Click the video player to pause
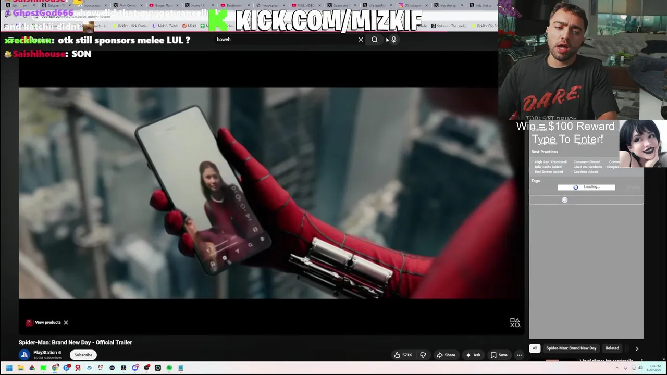Image resolution: width=667 pixels, height=375 pixels. pos(271,193)
